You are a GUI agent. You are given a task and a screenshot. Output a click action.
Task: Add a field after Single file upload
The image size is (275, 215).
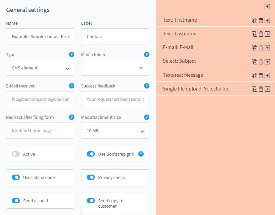tap(267, 89)
